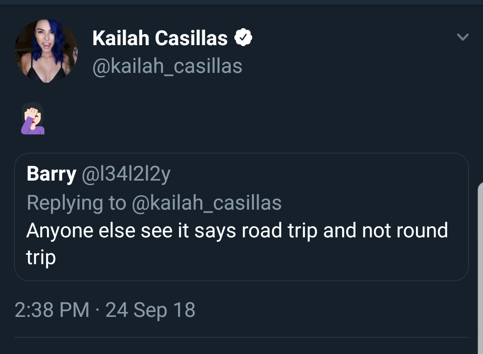Click the @l34l2l2y handle
The width and height of the screenshot is (483, 354).
[126, 174]
